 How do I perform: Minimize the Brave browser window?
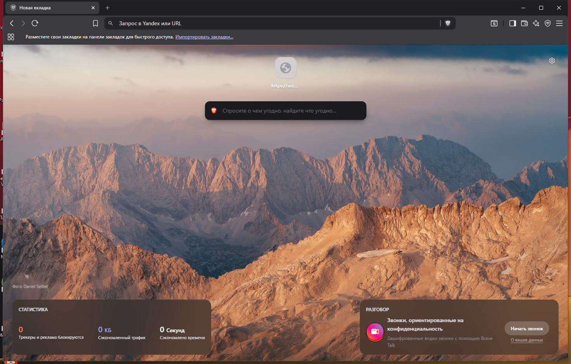pyautogui.click(x=523, y=8)
